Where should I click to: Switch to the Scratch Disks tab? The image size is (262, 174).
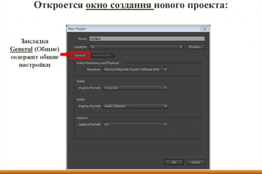[x=102, y=55]
